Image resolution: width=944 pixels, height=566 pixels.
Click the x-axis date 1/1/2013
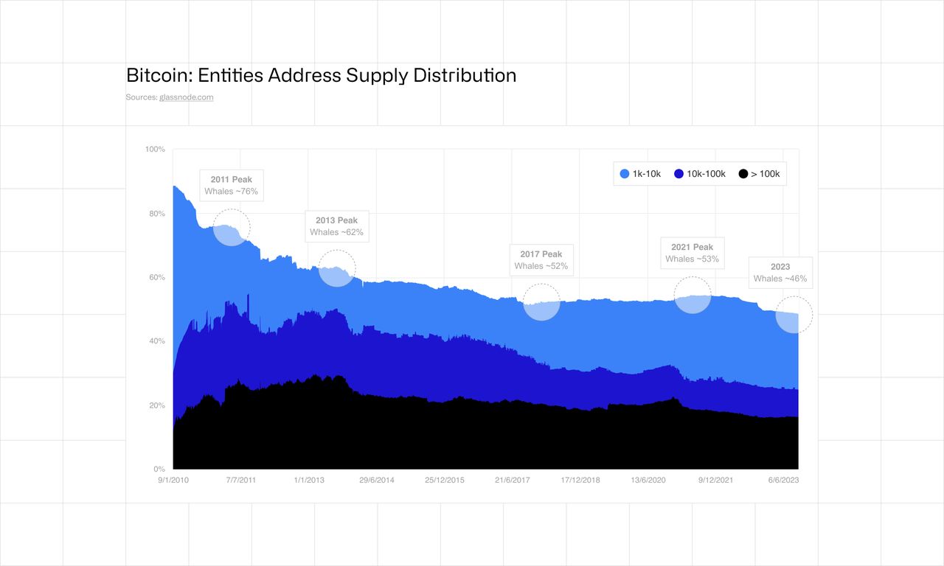point(309,480)
